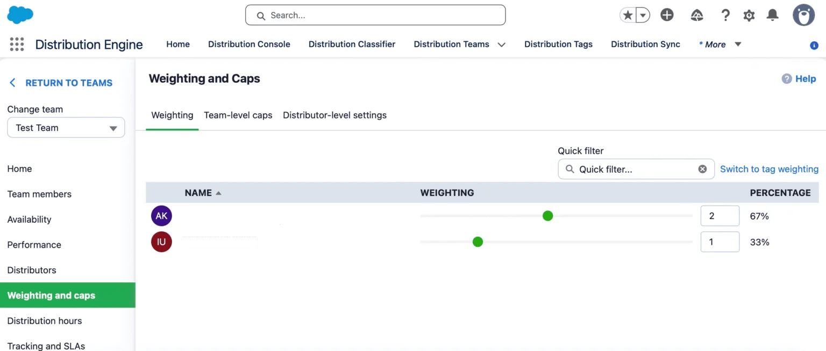This screenshot has height=351, width=826.
Task: Click the WEIGHTING column header
Action: point(447,193)
